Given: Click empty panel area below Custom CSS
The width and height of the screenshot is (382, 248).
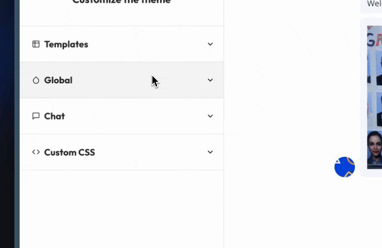Looking at the screenshot, I should 122,208.
